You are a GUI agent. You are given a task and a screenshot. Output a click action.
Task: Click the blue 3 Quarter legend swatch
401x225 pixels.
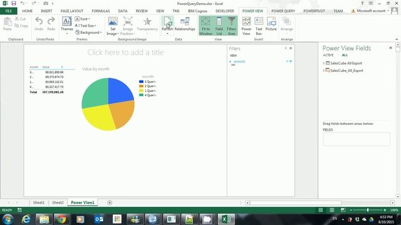click(x=141, y=82)
